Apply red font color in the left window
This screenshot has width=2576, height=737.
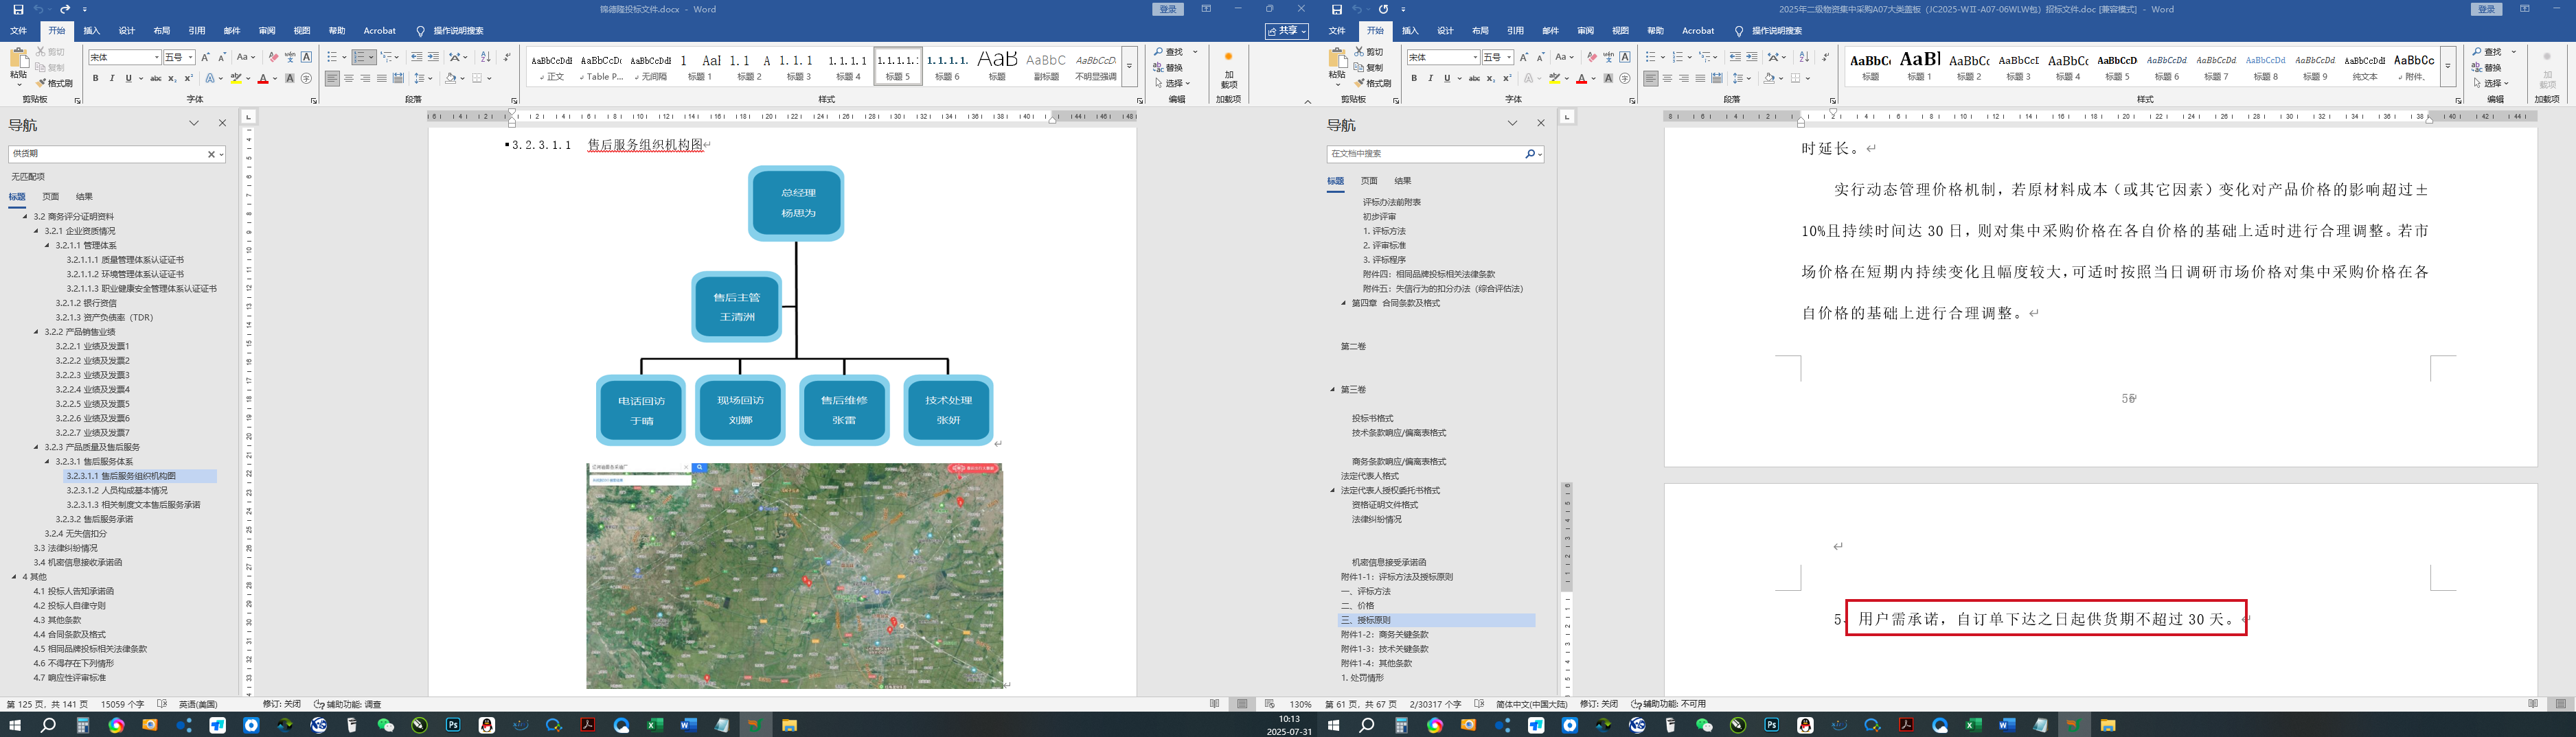tap(262, 78)
